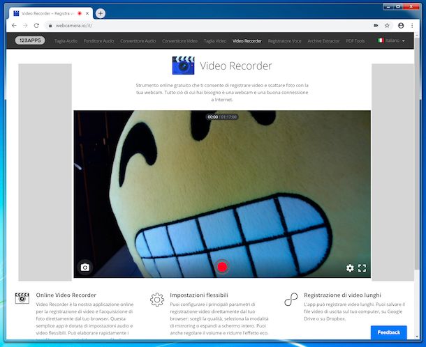The width and height of the screenshot is (426, 347).
Task: Click the Online Video Recorder feature icon
Action: pos(22,298)
